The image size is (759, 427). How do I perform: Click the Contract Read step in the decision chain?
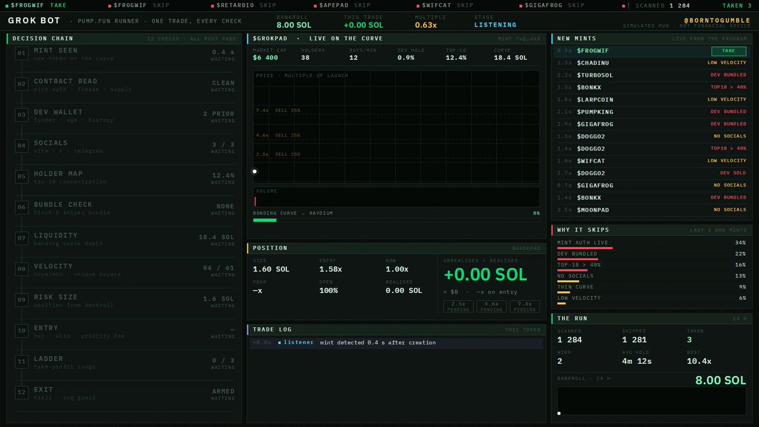click(125, 85)
